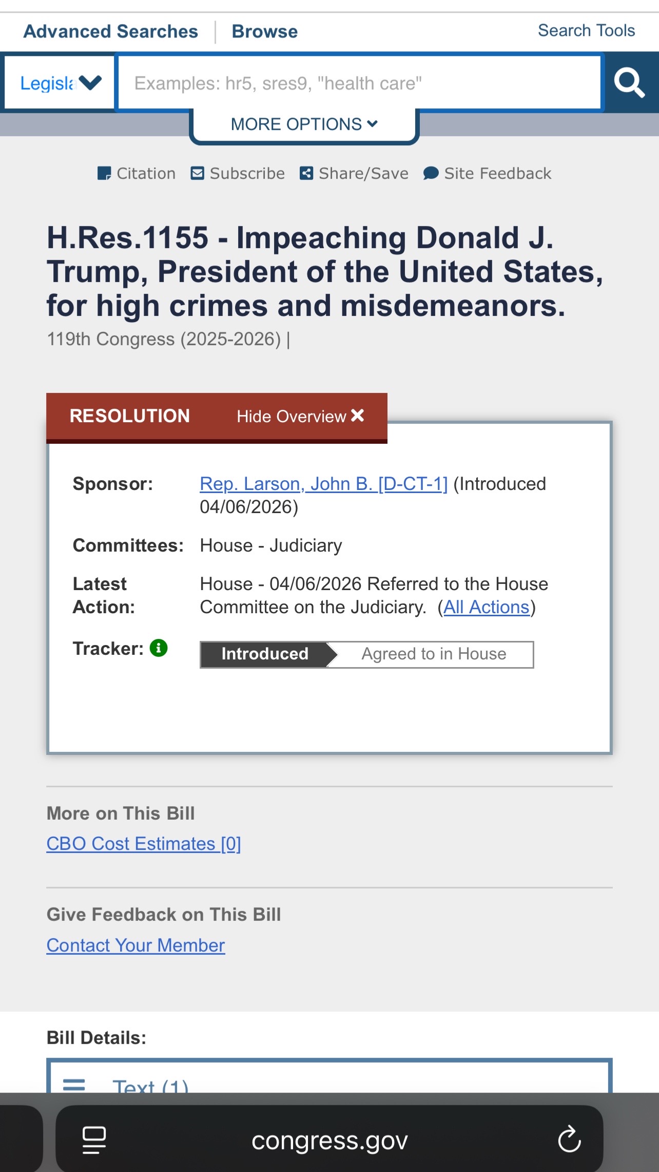Open the Search Tools link

point(587,30)
